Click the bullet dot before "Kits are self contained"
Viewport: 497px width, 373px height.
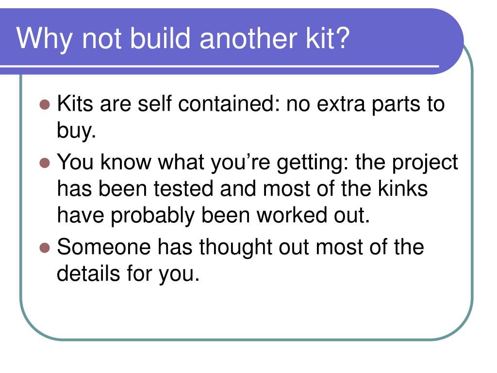pyautogui.click(x=45, y=105)
